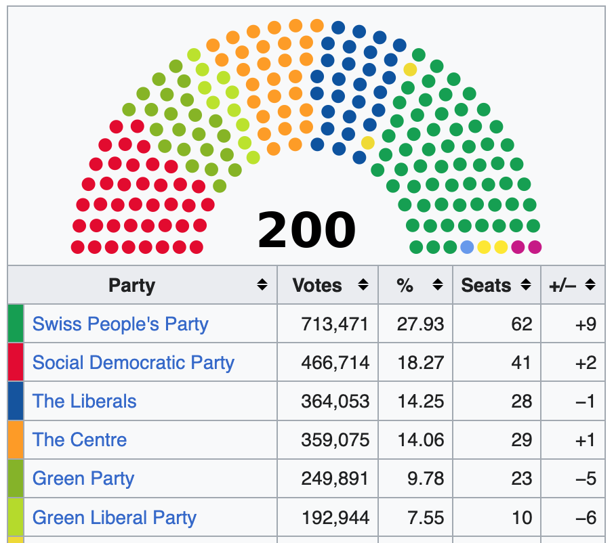
Task: Click the red swatch beside Social Democratic Party
Action: pyautogui.click(x=16, y=362)
